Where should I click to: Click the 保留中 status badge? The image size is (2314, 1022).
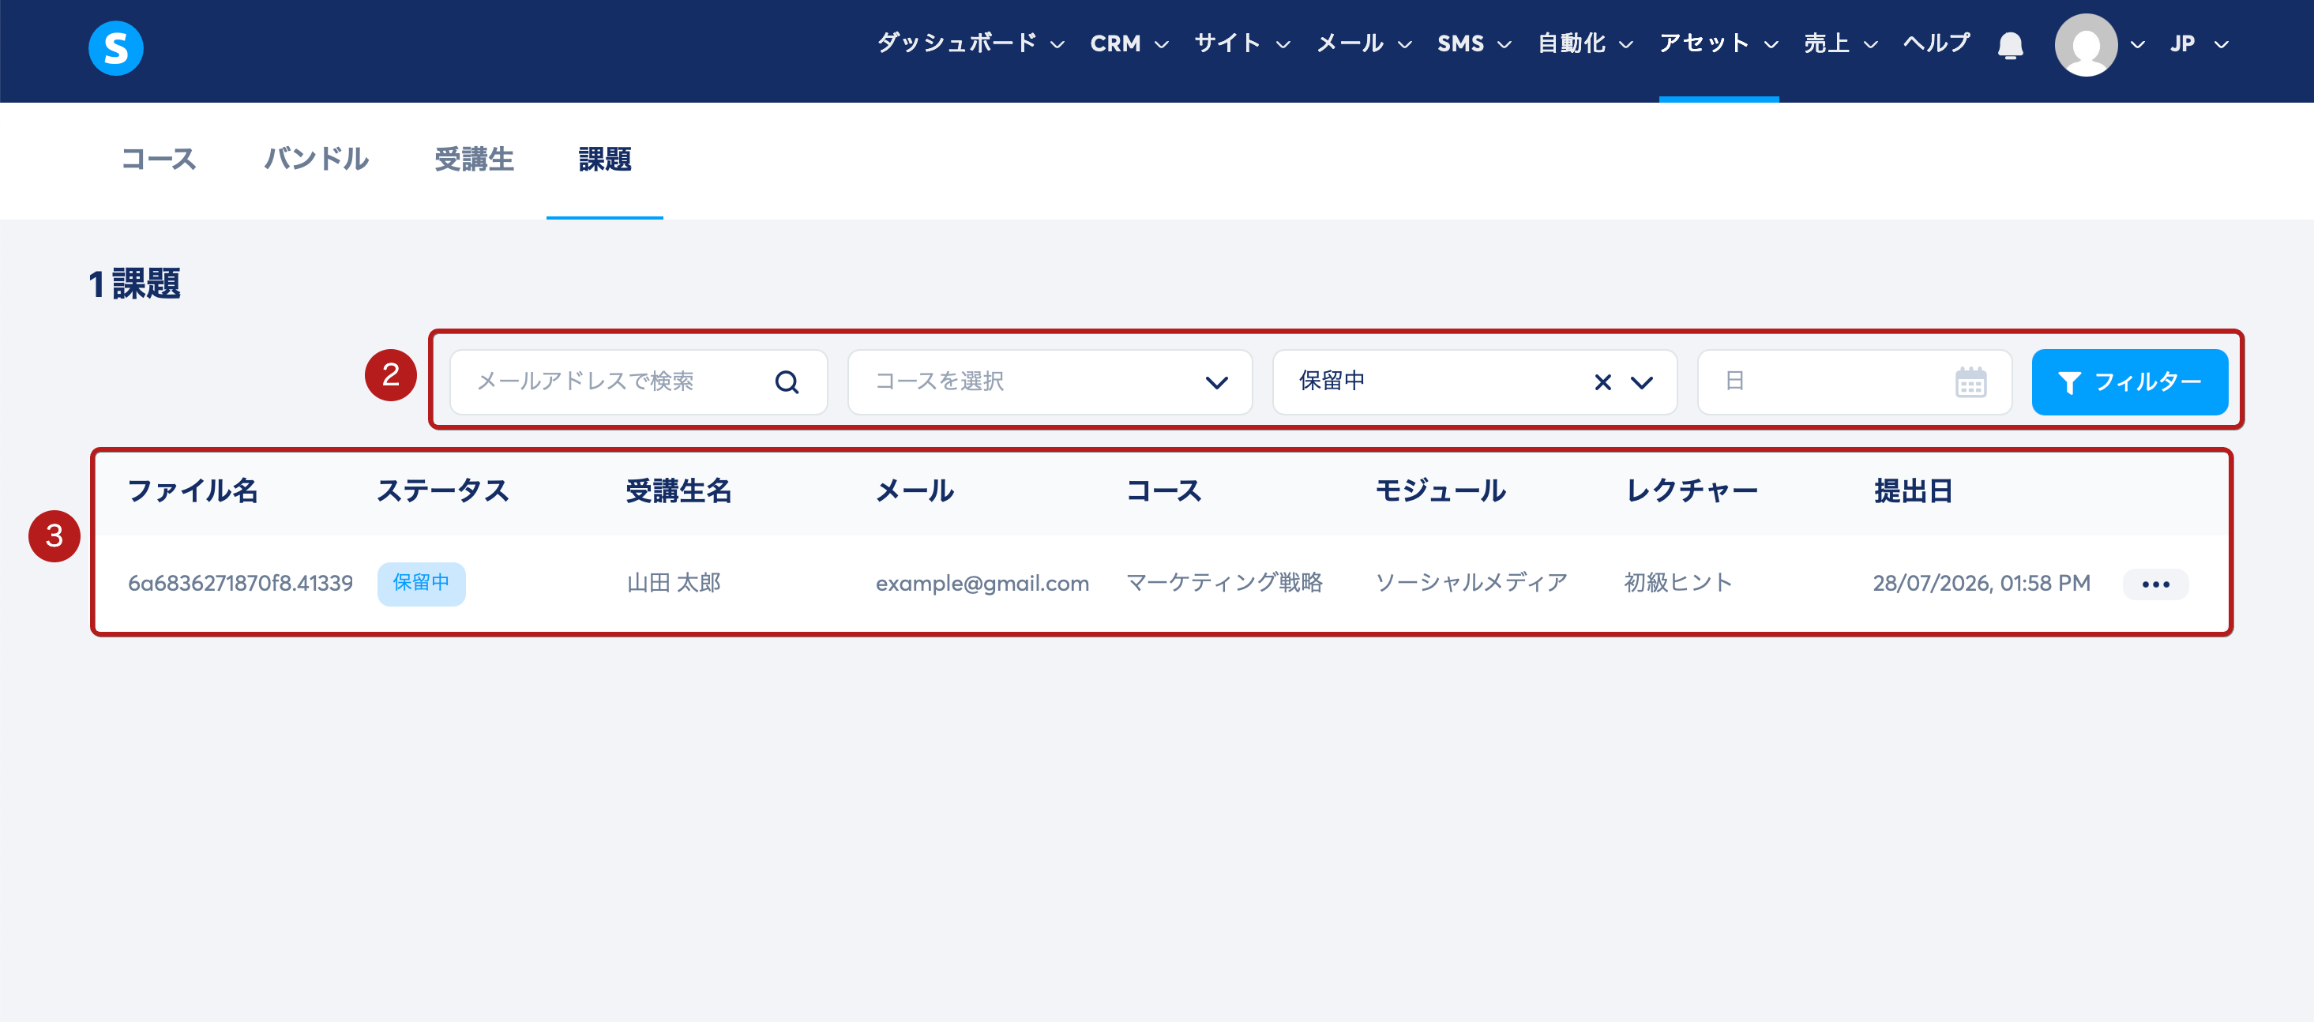pos(421,584)
